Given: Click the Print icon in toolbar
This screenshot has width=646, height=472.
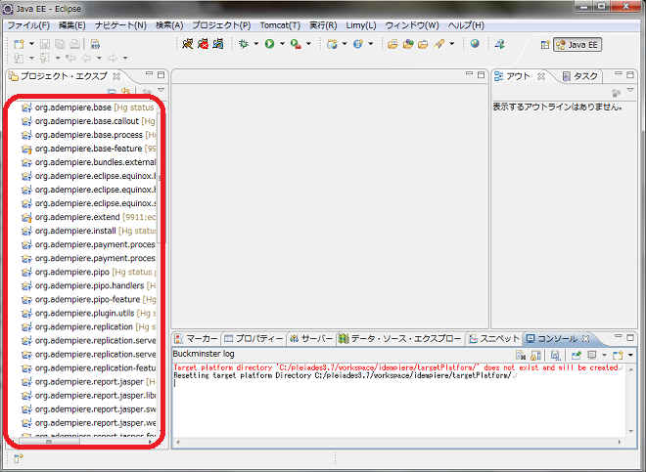Looking at the screenshot, I should tap(74, 44).
